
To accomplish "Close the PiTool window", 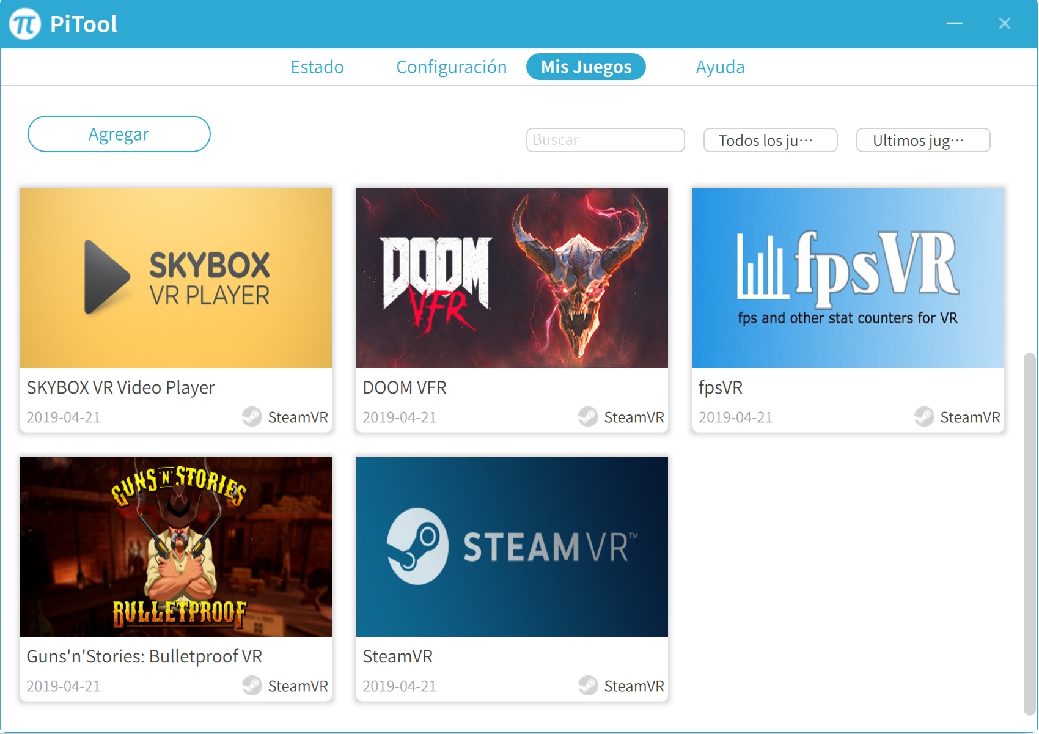I will [1005, 23].
